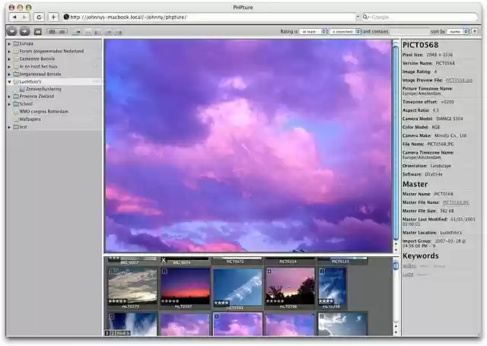Click the browser back arrow button
Image resolution: width=487 pixels, height=346 pixels.
point(14,17)
